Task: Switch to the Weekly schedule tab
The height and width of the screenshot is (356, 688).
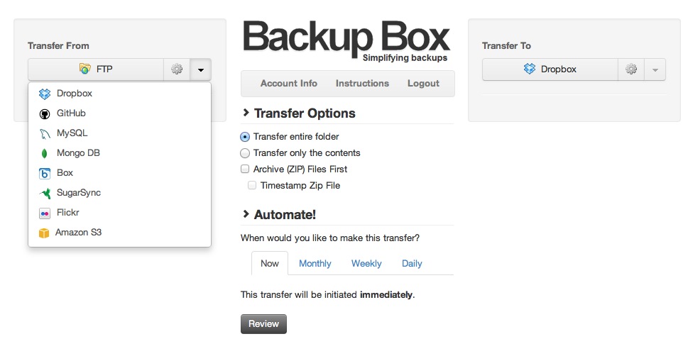Action: (x=366, y=264)
